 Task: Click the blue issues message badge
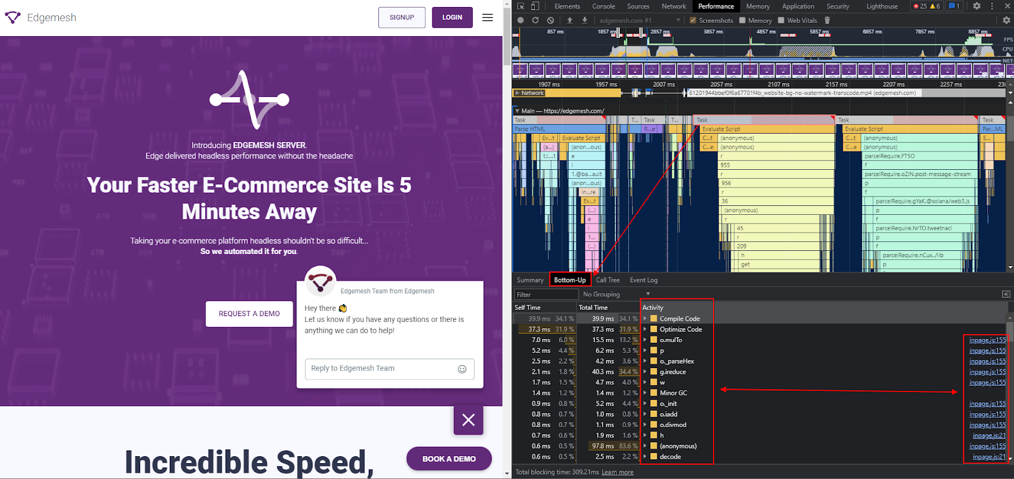[x=954, y=6]
